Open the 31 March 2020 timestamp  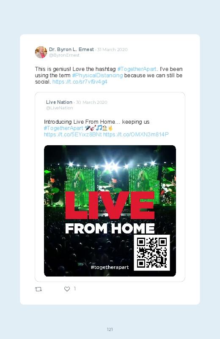(112, 49)
